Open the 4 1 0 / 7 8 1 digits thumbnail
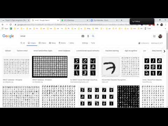The image size is (168, 126). (x=153, y=67)
